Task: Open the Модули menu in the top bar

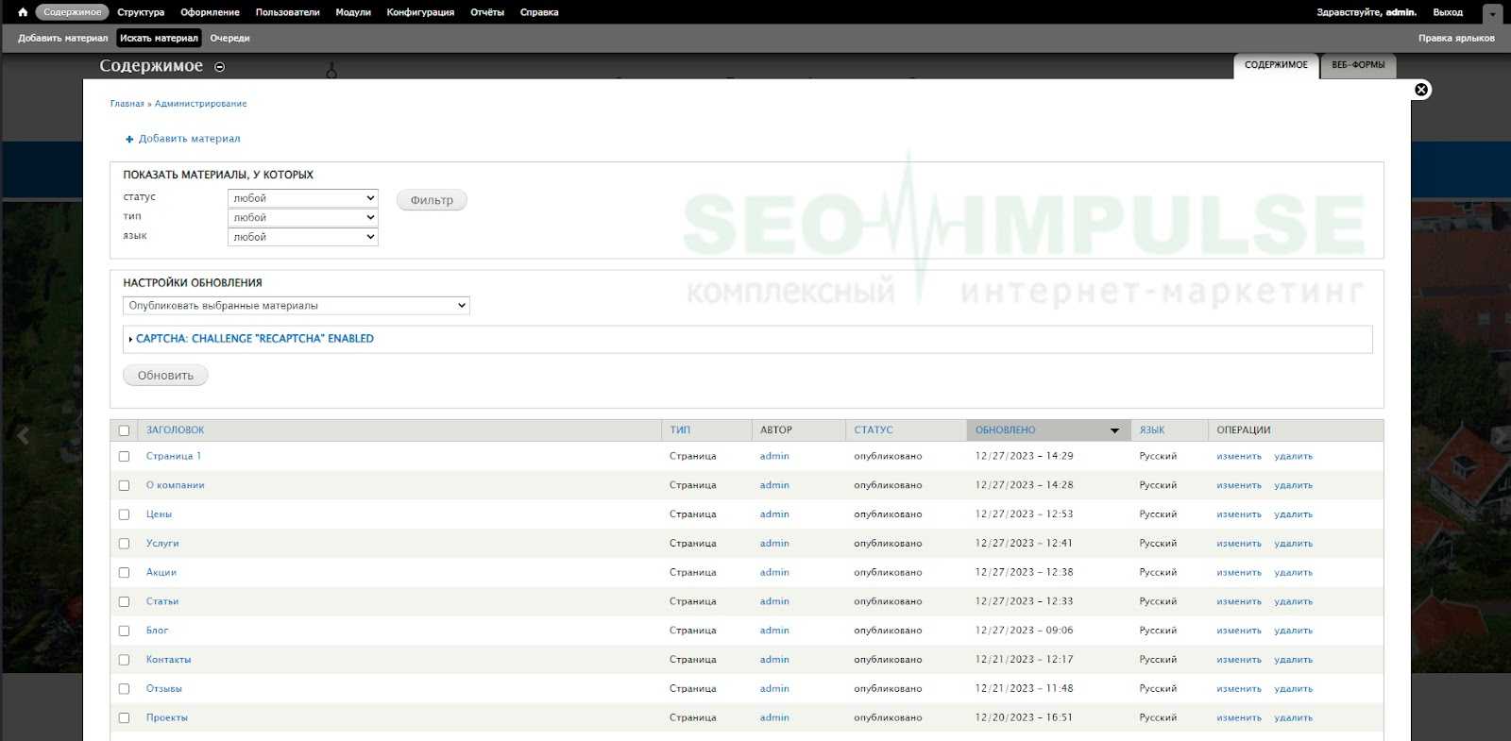Action: pos(353,12)
